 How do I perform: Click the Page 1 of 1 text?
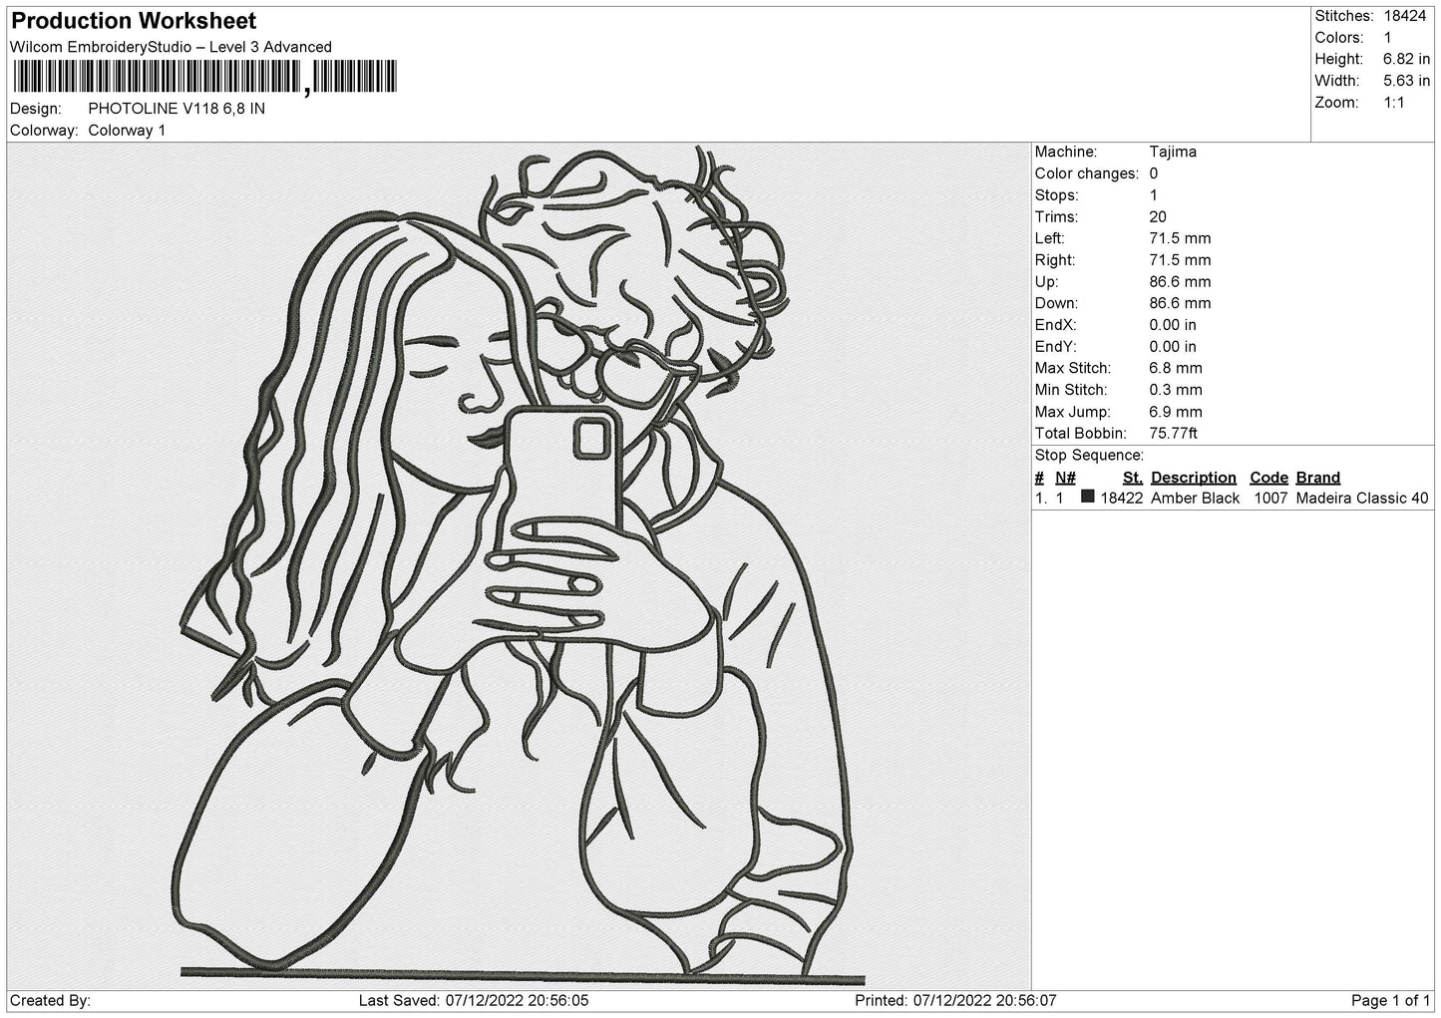tap(1391, 1001)
